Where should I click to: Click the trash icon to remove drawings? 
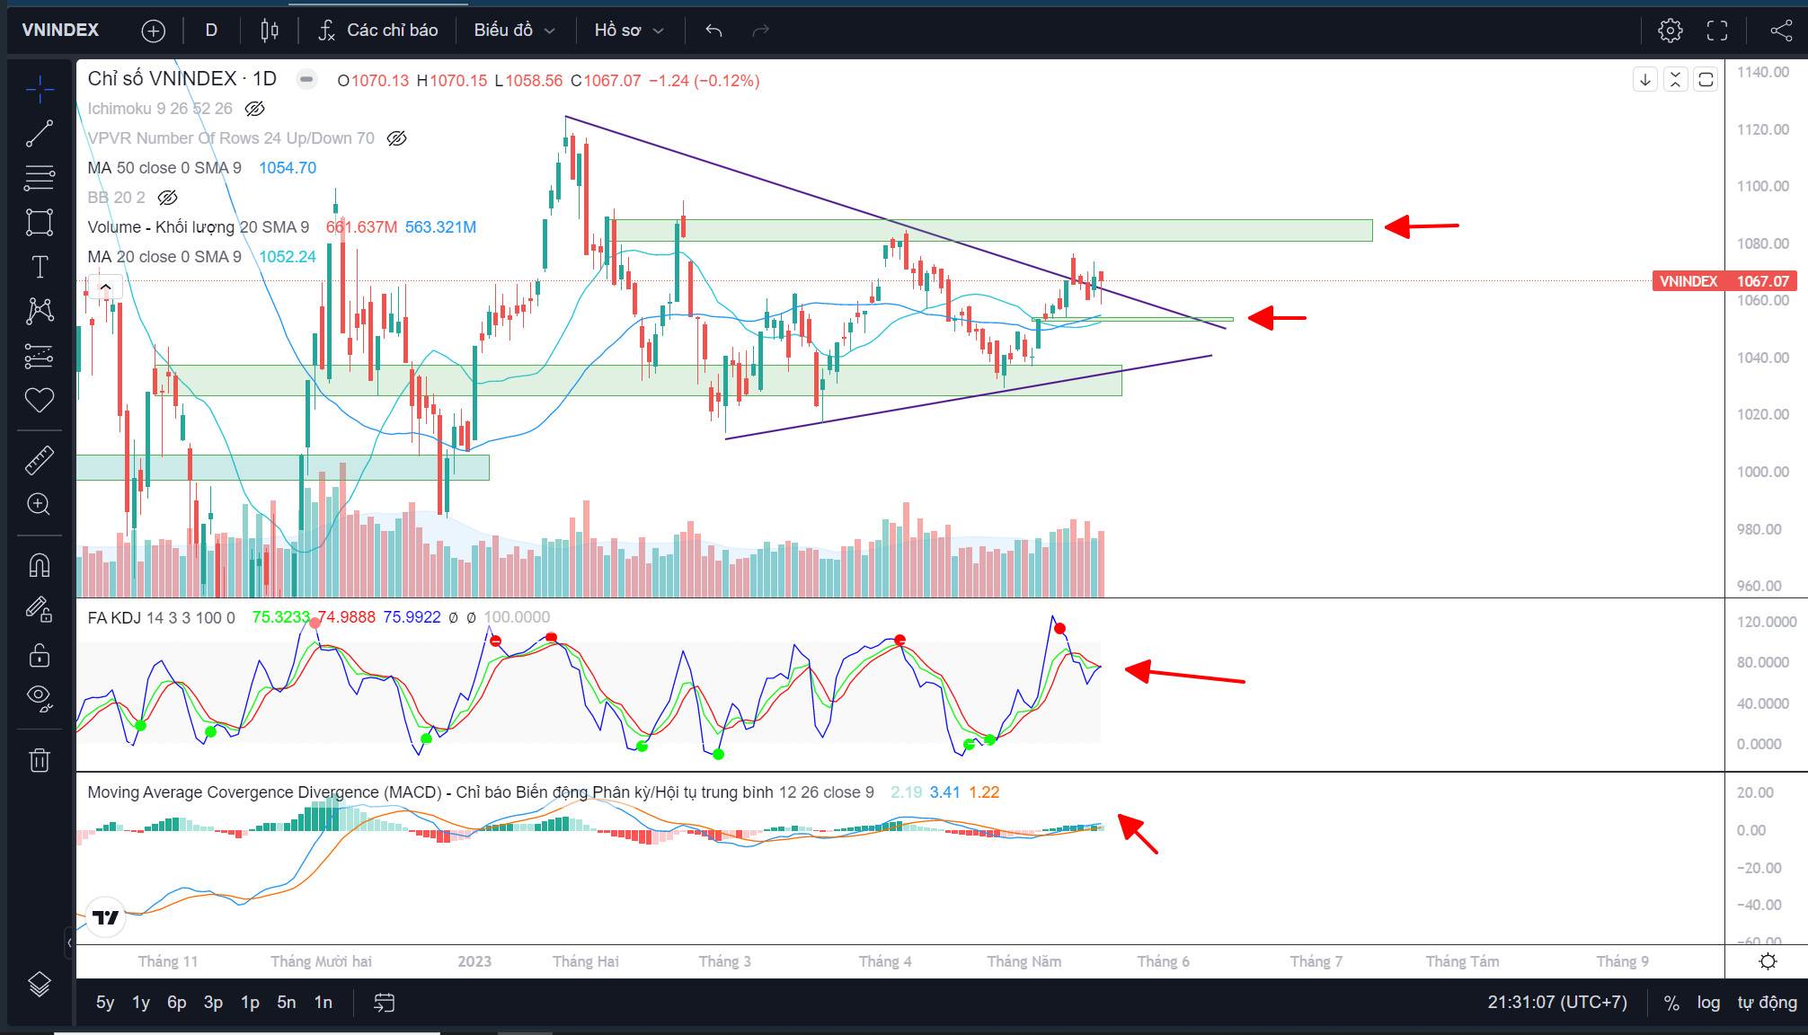point(40,760)
